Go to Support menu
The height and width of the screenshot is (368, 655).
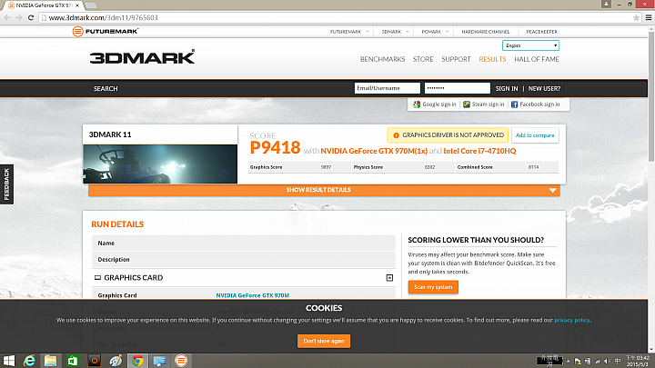(456, 59)
